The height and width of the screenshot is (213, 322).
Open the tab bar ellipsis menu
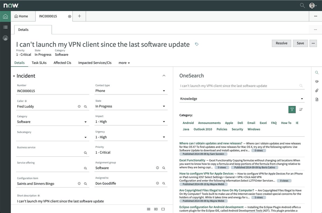315,16
